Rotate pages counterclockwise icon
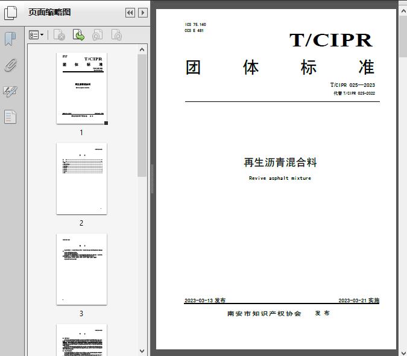The image size is (407, 356). coord(98,35)
